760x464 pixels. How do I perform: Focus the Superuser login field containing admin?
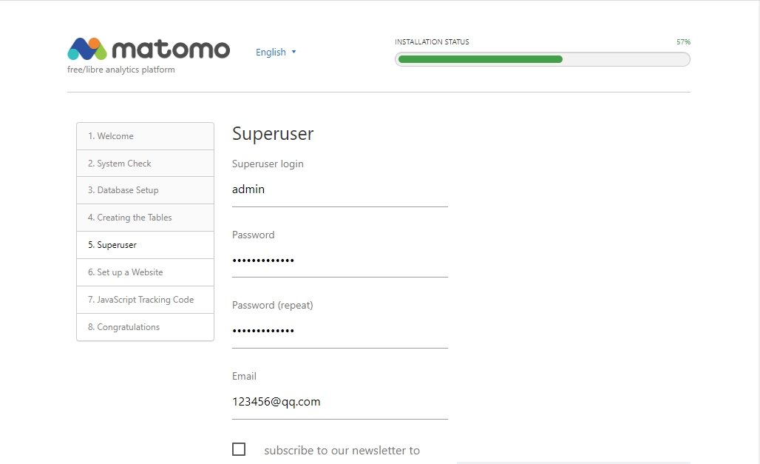339,190
